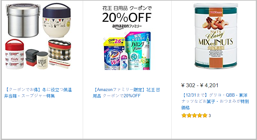
Task: Click the large 20%OFF banner headline
Action: pyautogui.click(x=127, y=17)
